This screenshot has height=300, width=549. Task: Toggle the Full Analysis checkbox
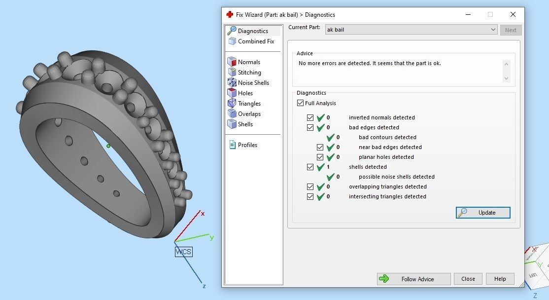(300, 103)
